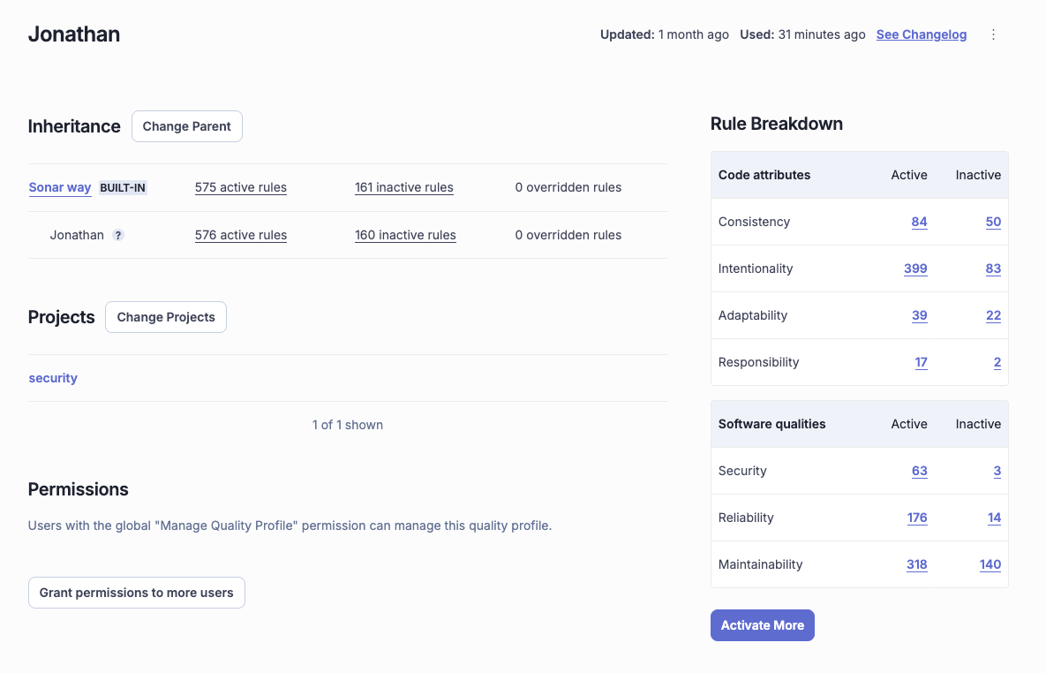Viewport: 1046px width, 673px height.
Task: Click the help icon next to Jonathan
Action: (x=118, y=236)
